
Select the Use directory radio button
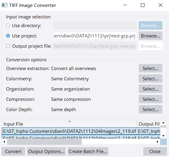(8, 26)
